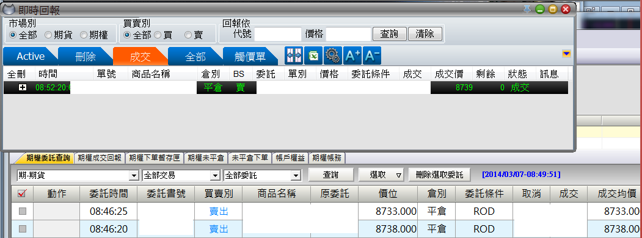642x238 pixels.
Task: Switch to the 刪除 tab
Action: [85, 56]
